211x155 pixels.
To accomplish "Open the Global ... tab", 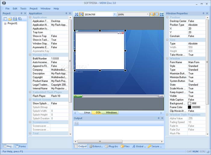I will pyautogui.click(x=139, y=146).
